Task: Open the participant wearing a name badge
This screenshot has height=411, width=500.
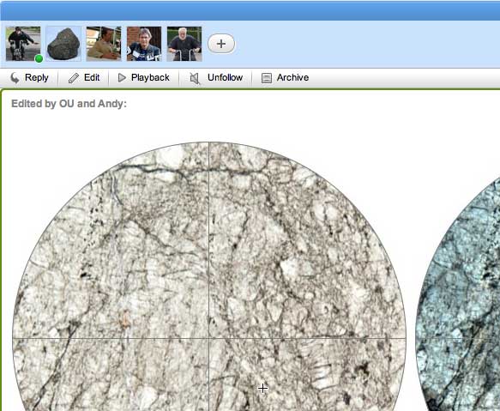Action: coord(144,44)
